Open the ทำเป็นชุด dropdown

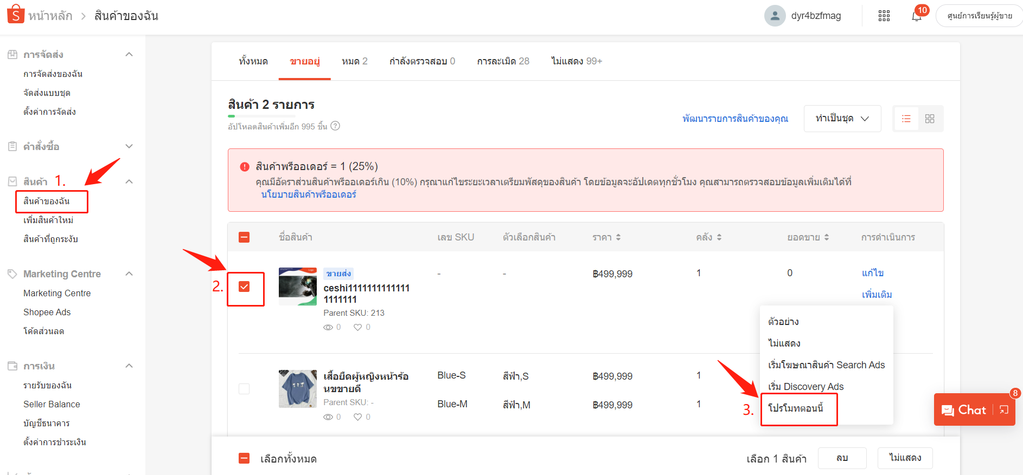click(x=842, y=119)
